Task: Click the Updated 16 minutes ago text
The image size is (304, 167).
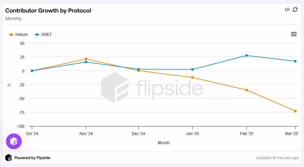Action: pos(277,158)
